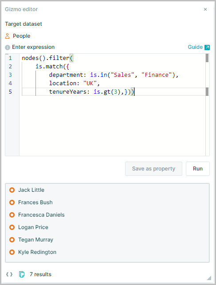This screenshot has height=285, width=216.
Task: Select Frances Bush result node
Action: tap(35, 202)
